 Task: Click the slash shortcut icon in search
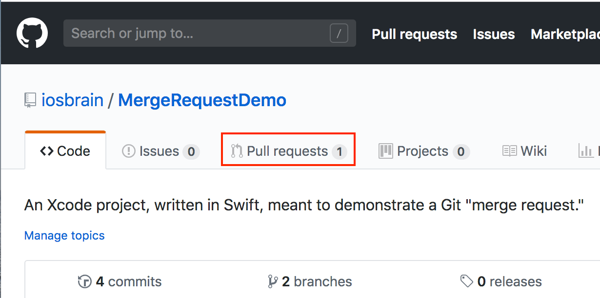pyautogui.click(x=339, y=34)
